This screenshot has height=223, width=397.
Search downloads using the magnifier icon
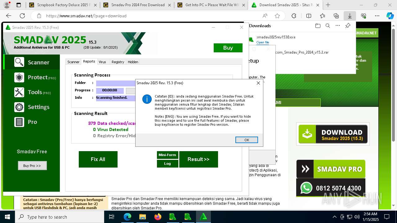(x=328, y=26)
